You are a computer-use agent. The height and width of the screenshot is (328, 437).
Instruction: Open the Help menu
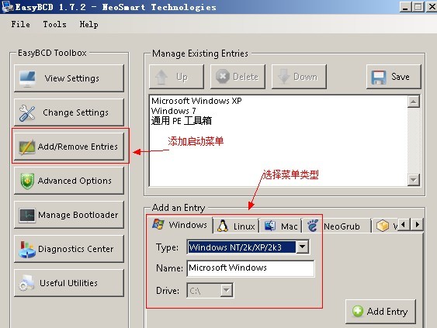pyautogui.click(x=89, y=24)
